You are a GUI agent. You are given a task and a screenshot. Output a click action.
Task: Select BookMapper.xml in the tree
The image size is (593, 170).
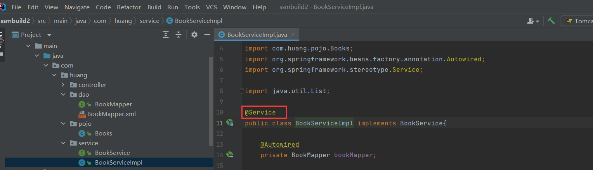111,114
